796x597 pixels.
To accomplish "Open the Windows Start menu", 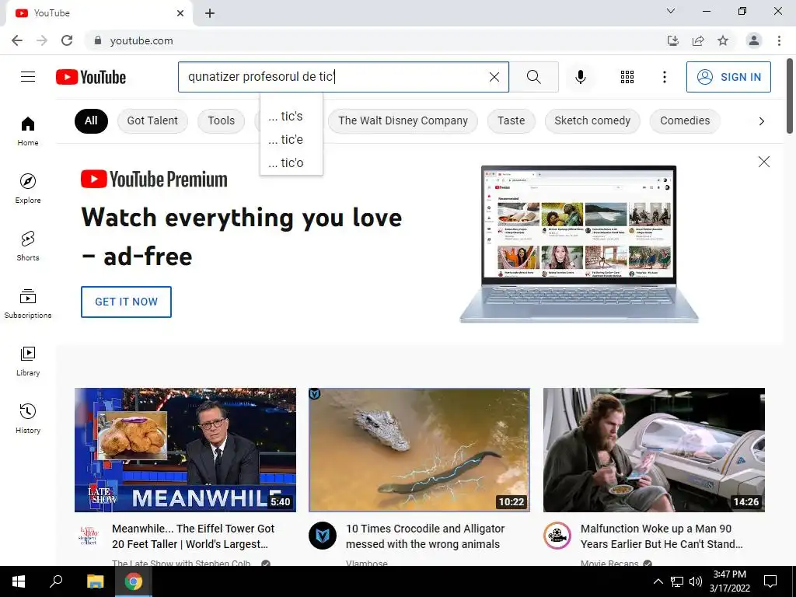I will (x=19, y=581).
